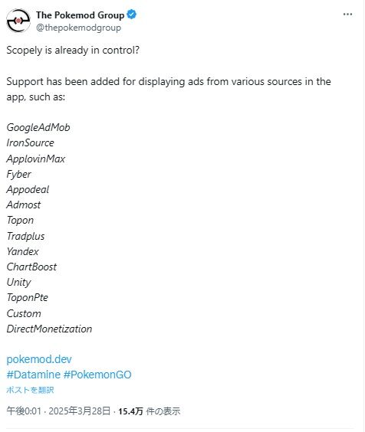Click the IronSource list entry
Image resolution: width=365 pixels, height=432 pixels.
pos(31,142)
